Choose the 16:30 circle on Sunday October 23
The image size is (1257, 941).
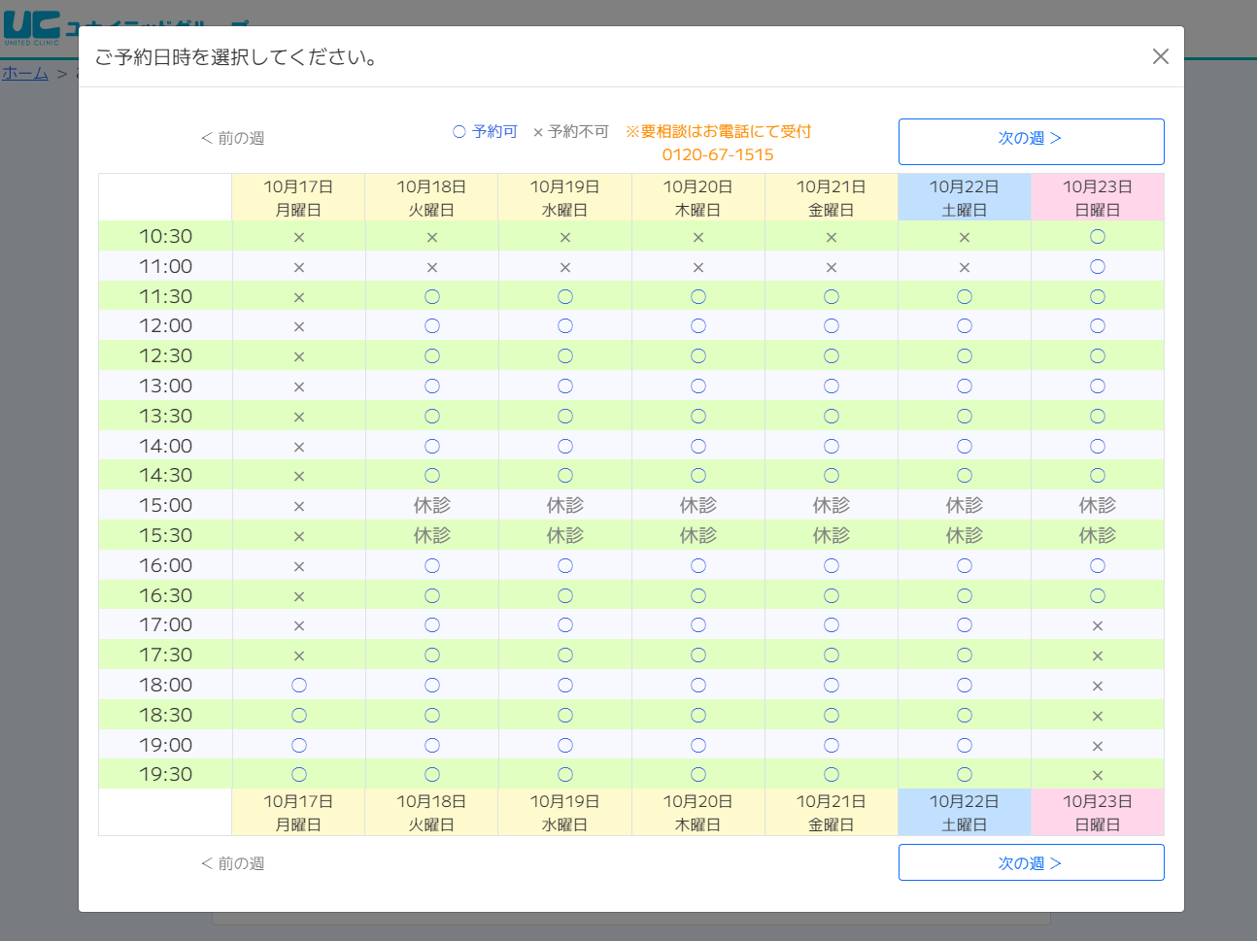point(1098,596)
